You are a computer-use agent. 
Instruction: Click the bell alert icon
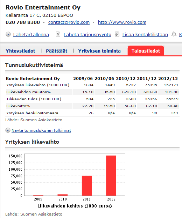[174, 34]
